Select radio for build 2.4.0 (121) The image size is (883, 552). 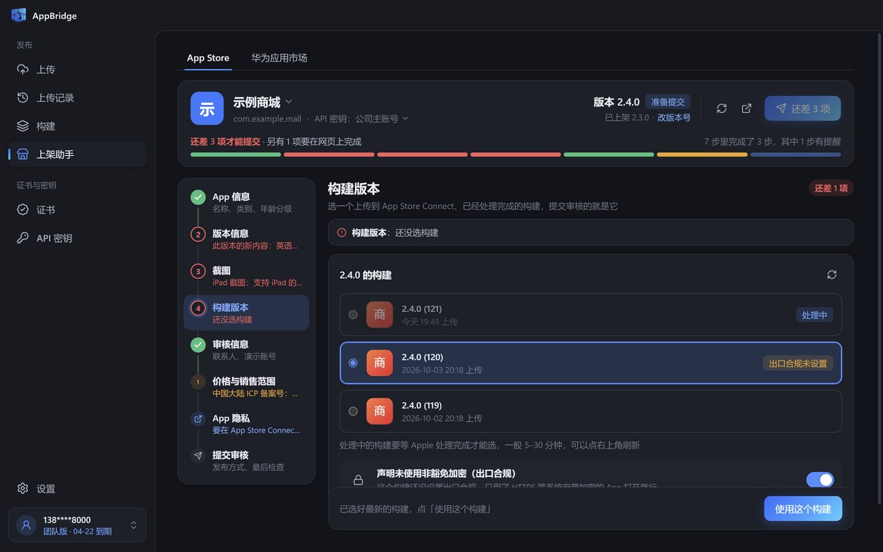coord(353,315)
